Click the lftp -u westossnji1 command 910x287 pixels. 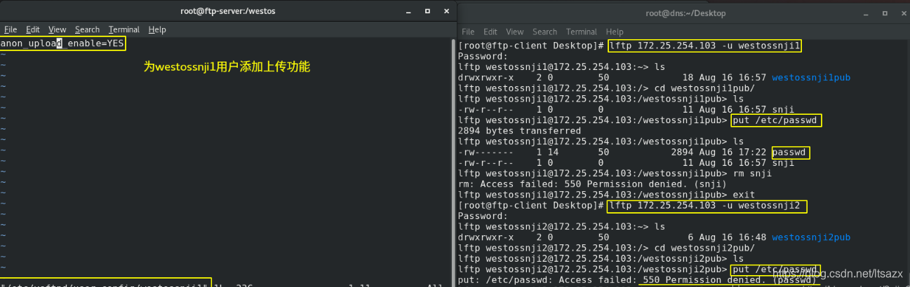705,45
